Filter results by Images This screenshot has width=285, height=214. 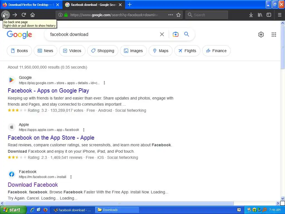[x=133, y=51]
